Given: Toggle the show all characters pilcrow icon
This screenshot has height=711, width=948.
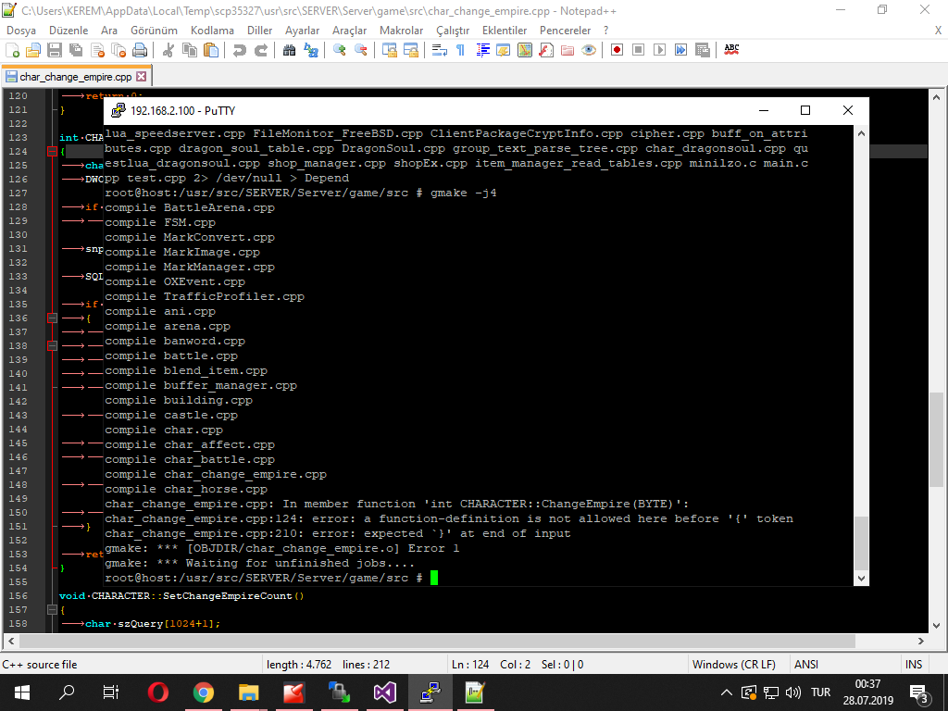Looking at the screenshot, I should (x=461, y=50).
